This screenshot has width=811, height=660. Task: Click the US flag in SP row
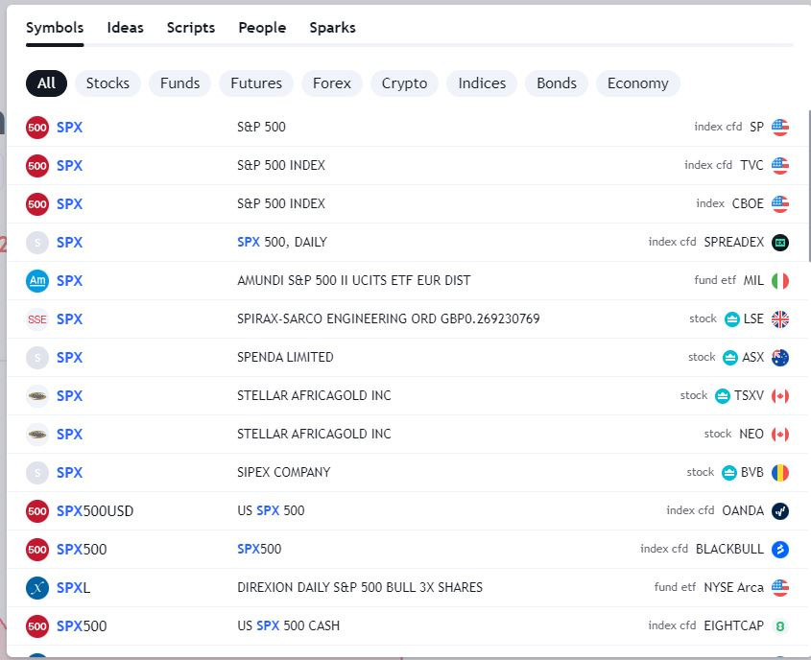point(780,128)
